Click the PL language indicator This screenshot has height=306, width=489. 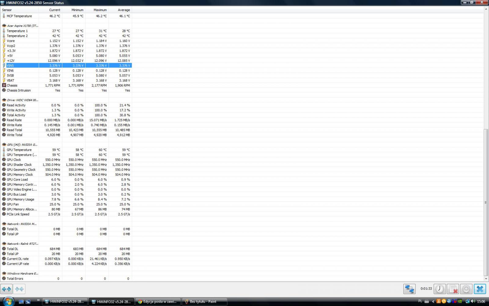(420, 301)
